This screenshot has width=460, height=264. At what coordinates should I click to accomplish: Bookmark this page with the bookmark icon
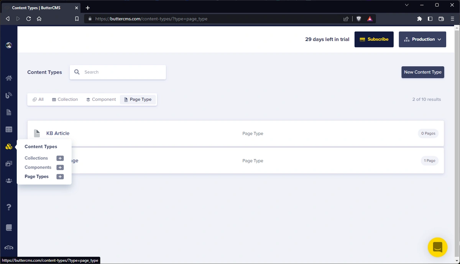[77, 18]
